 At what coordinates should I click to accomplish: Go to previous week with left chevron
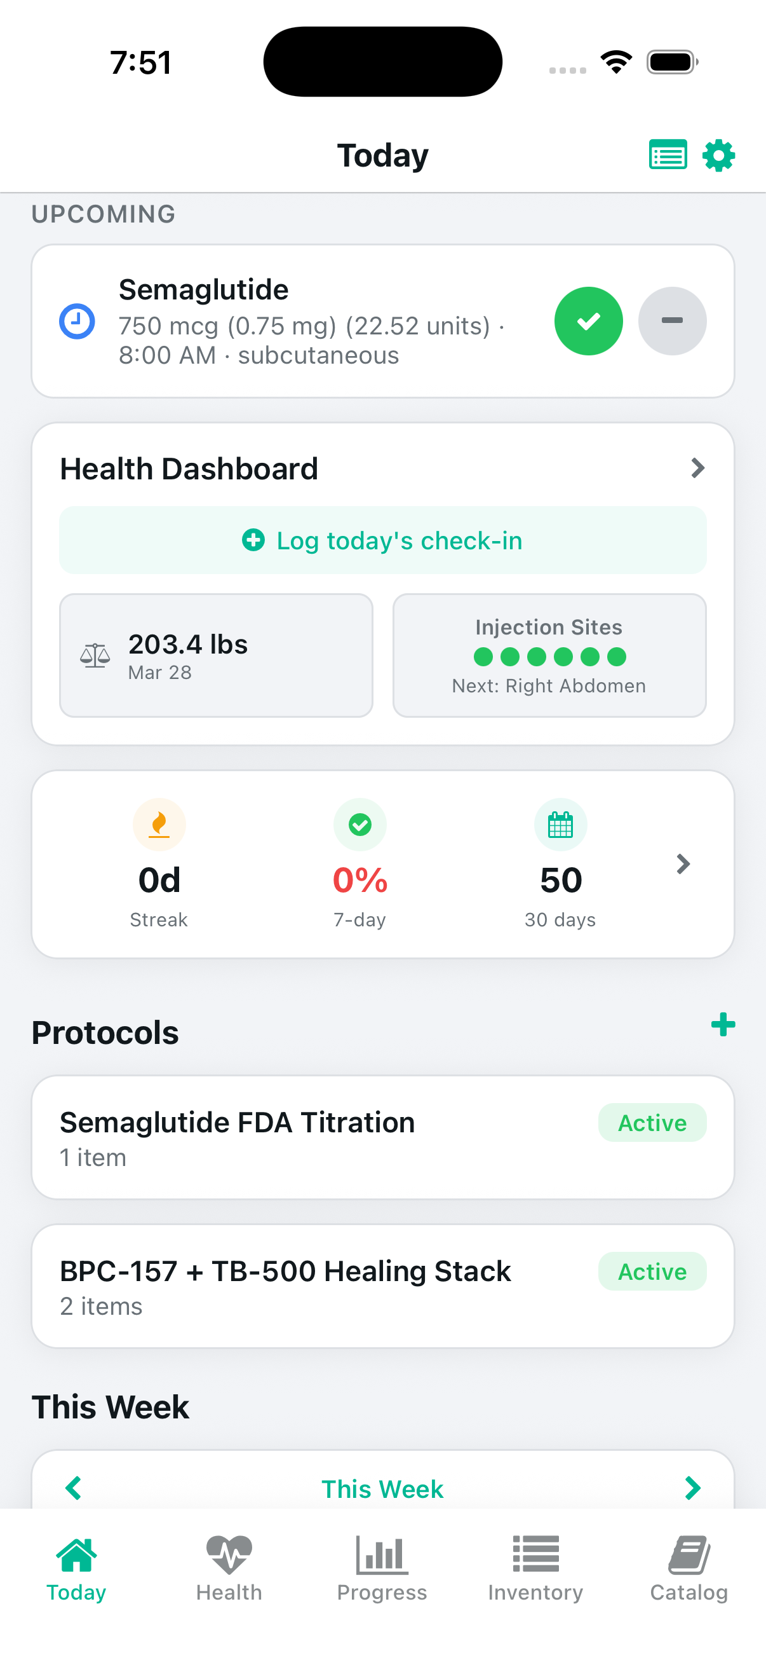click(x=74, y=1488)
